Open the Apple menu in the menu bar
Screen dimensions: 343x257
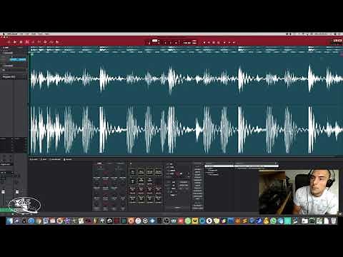point(4,34)
